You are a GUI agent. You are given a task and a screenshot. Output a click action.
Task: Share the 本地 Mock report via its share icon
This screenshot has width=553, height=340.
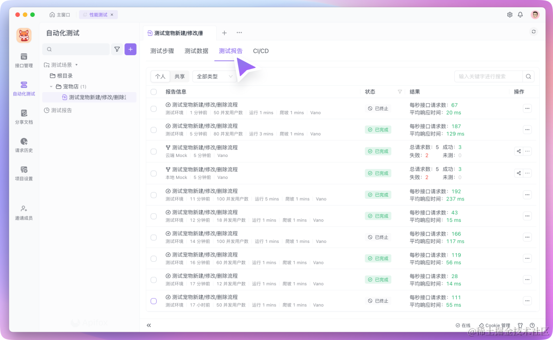click(x=518, y=173)
